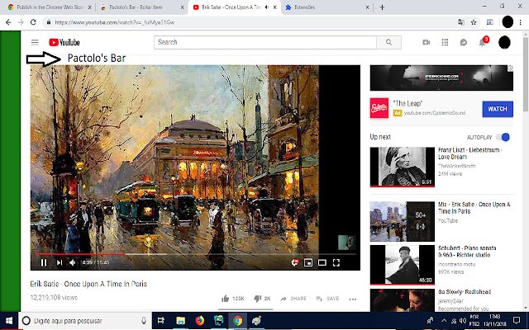Open the Windows action center notifications
Viewport: 529px width, 330px height.
pos(517,321)
